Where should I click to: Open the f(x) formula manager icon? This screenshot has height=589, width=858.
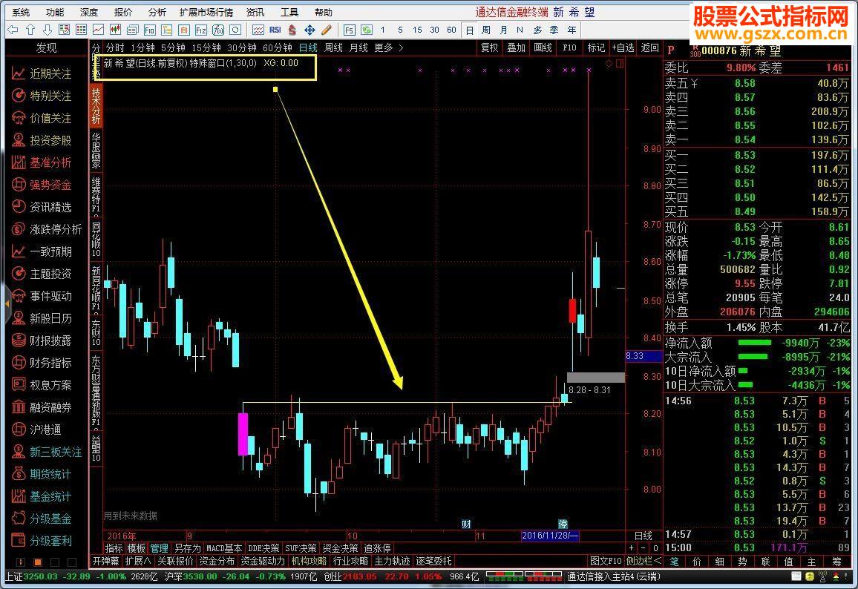click(217, 30)
